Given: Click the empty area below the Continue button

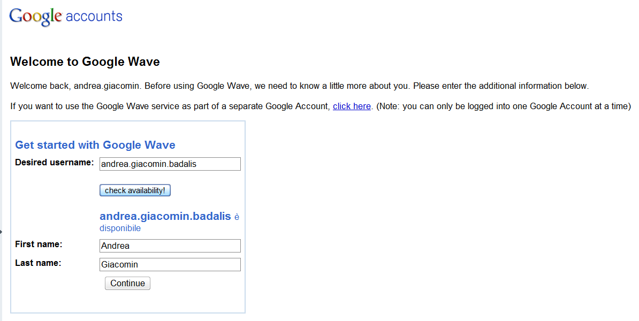Looking at the screenshot, I should (x=127, y=301).
